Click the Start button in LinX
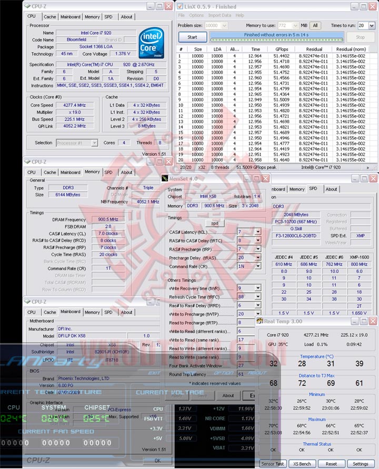 tap(192, 37)
